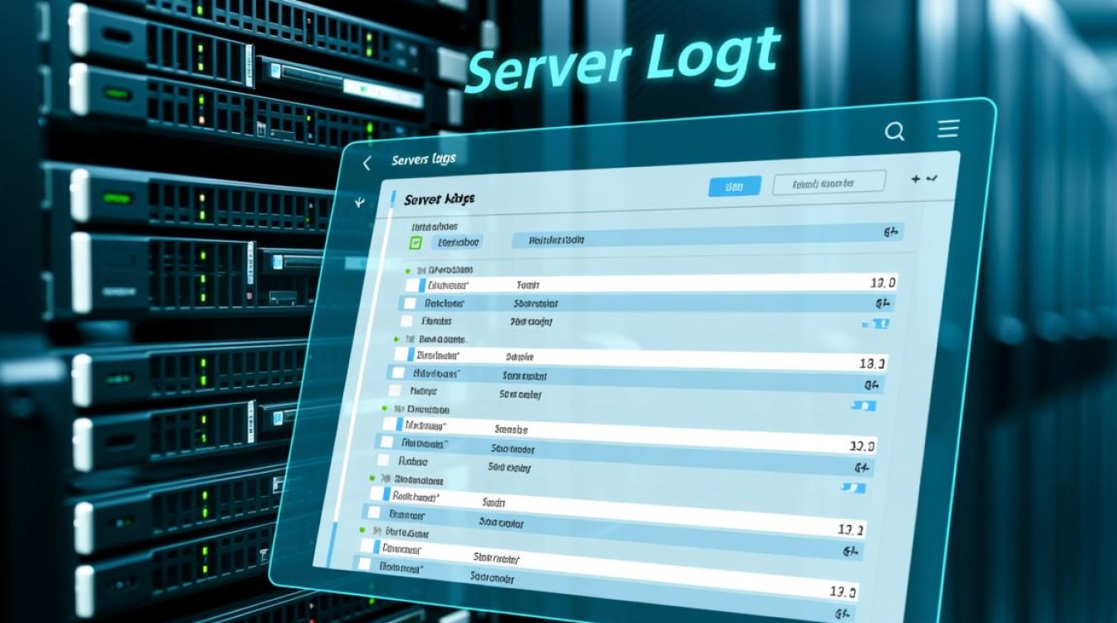Tick the checkbox on first white log row

(x=412, y=284)
